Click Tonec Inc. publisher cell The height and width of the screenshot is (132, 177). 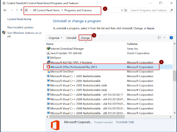click(x=133, y=49)
